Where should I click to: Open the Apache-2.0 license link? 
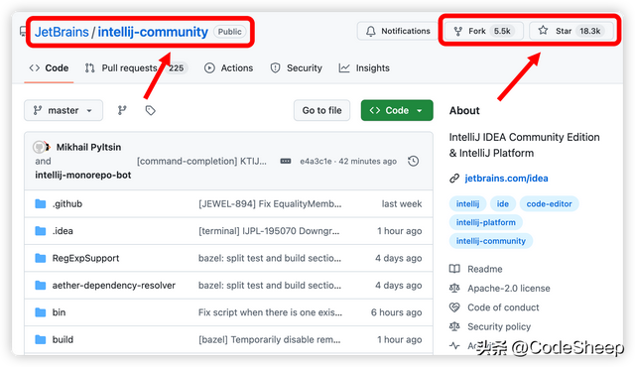pos(509,289)
